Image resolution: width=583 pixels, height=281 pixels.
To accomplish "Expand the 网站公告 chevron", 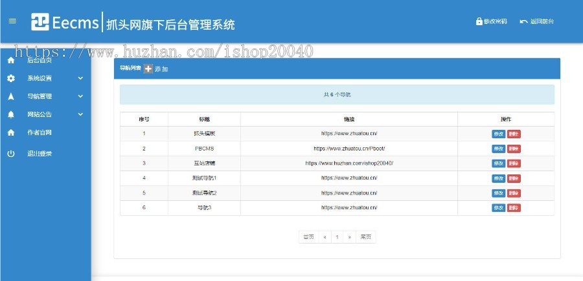I will pos(80,114).
